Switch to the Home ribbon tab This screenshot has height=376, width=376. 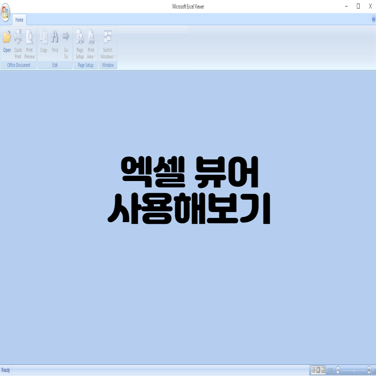click(19, 20)
